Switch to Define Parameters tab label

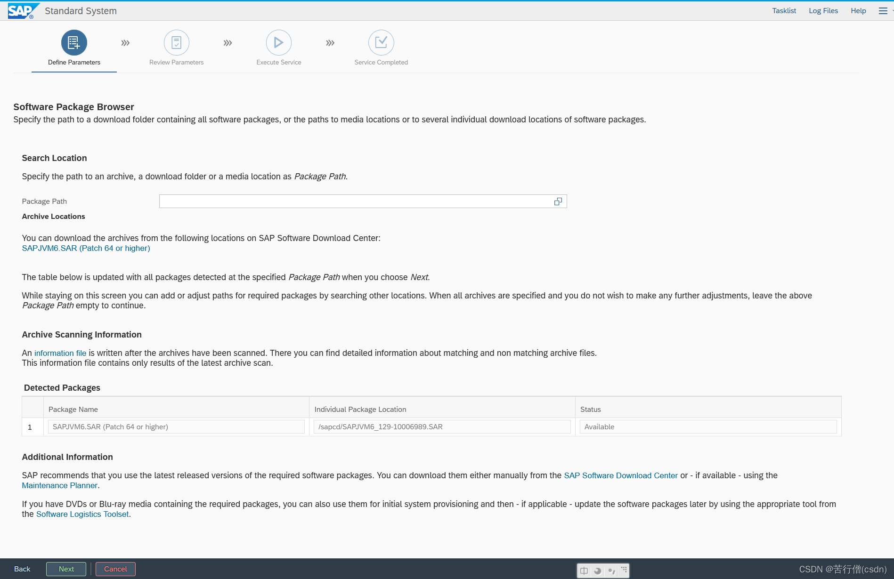(x=74, y=62)
